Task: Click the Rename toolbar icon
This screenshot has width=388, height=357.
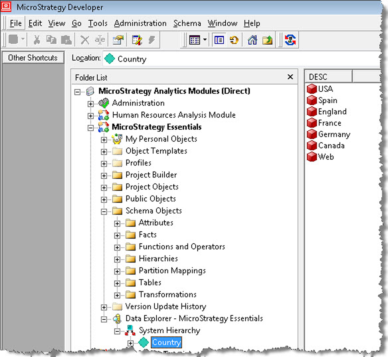Action: (x=100, y=39)
